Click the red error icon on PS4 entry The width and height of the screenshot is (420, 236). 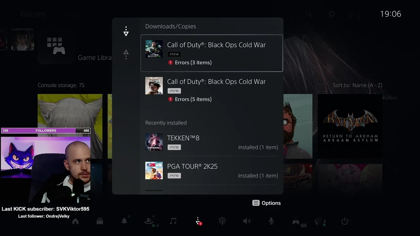pyautogui.click(x=170, y=62)
